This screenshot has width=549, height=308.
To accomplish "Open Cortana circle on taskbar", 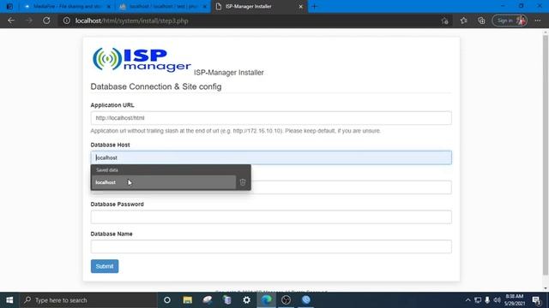I will tap(167, 300).
